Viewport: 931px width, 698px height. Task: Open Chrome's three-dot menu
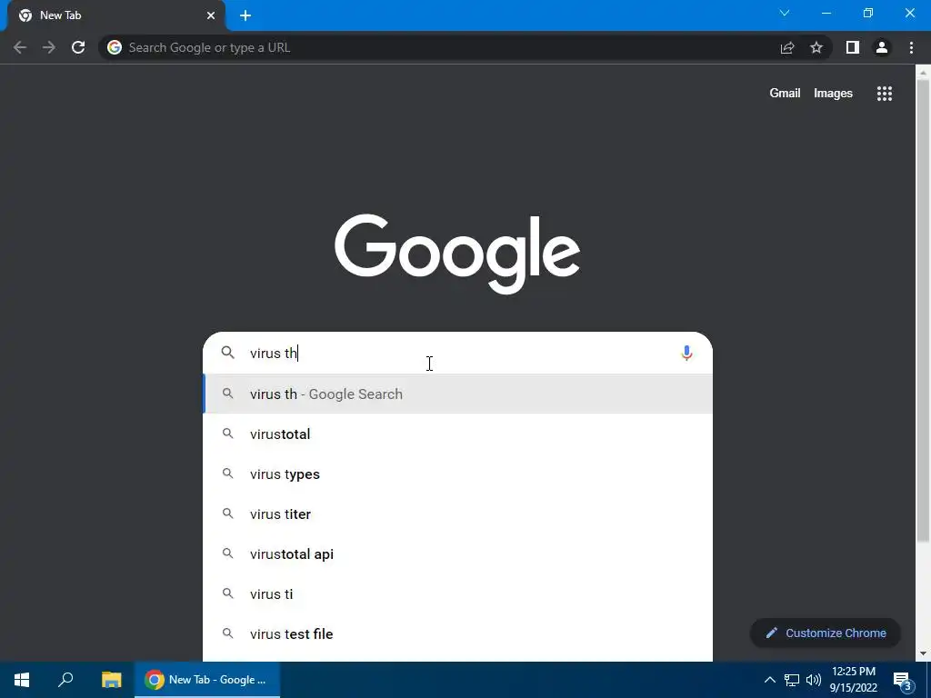911,47
